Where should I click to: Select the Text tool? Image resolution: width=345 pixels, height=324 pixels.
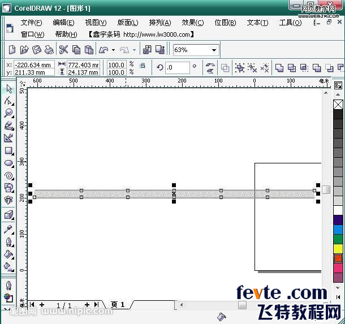pos(8,200)
